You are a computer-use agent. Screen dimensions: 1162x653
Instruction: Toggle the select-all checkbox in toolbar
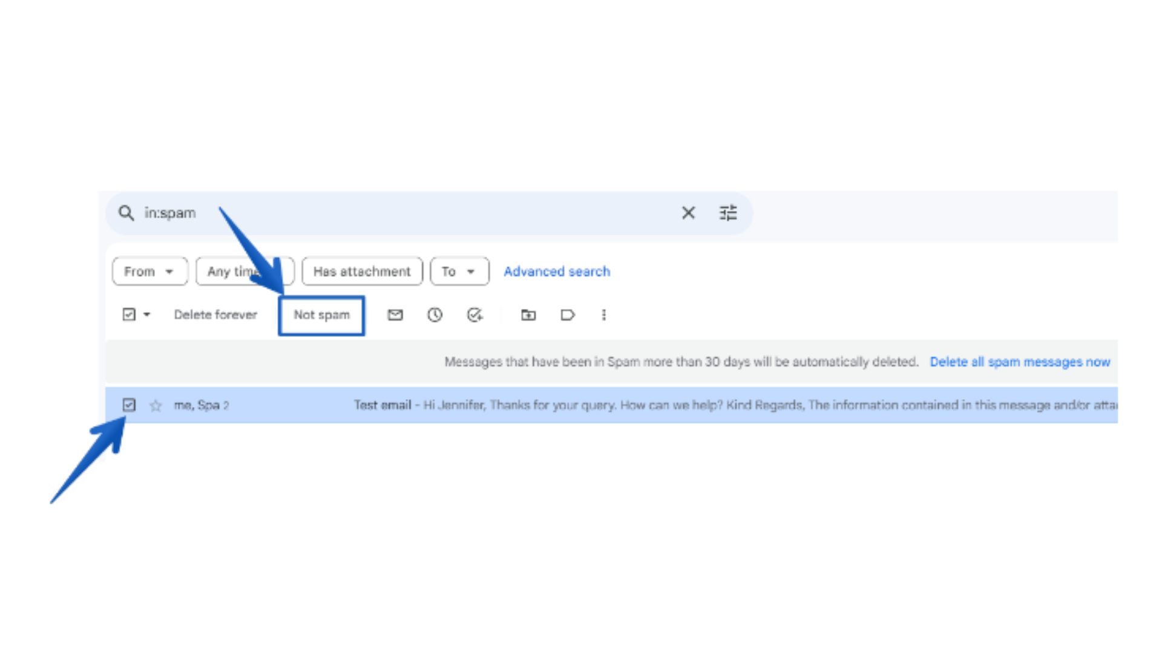129,314
